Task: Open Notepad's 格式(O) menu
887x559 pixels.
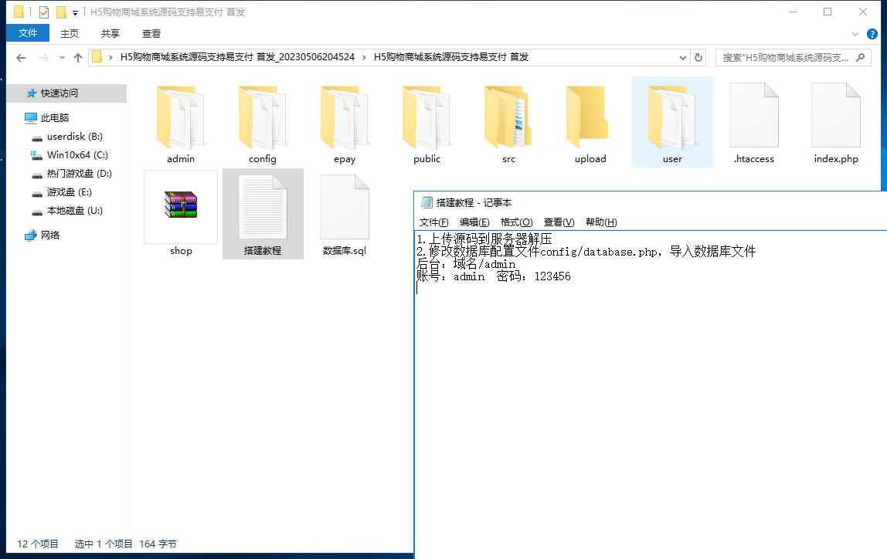Action: [x=516, y=222]
